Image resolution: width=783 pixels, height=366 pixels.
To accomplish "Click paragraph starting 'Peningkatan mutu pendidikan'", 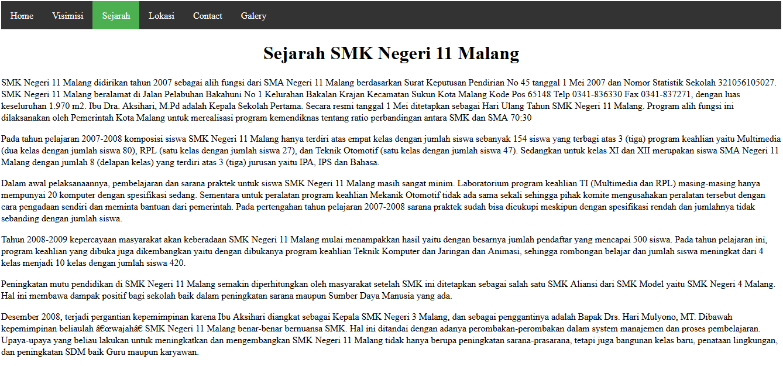I will 391,290.
